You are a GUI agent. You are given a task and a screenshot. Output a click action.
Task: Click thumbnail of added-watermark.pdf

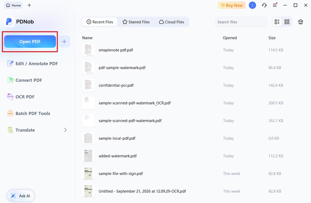point(88,156)
